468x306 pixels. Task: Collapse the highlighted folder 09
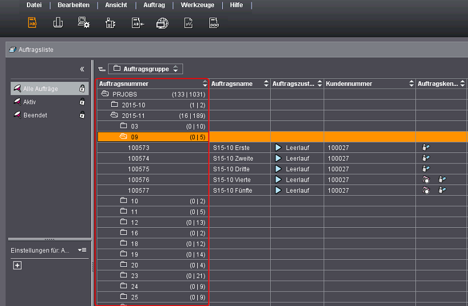(123, 137)
